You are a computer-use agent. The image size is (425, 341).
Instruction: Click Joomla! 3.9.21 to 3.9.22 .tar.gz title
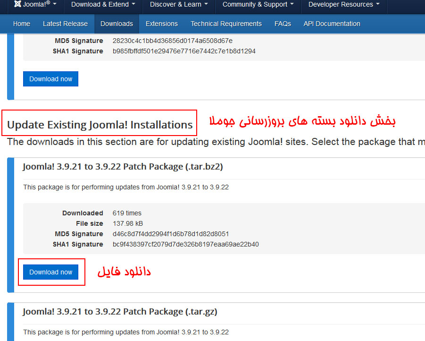pyautogui.click(x=120, y=311)
